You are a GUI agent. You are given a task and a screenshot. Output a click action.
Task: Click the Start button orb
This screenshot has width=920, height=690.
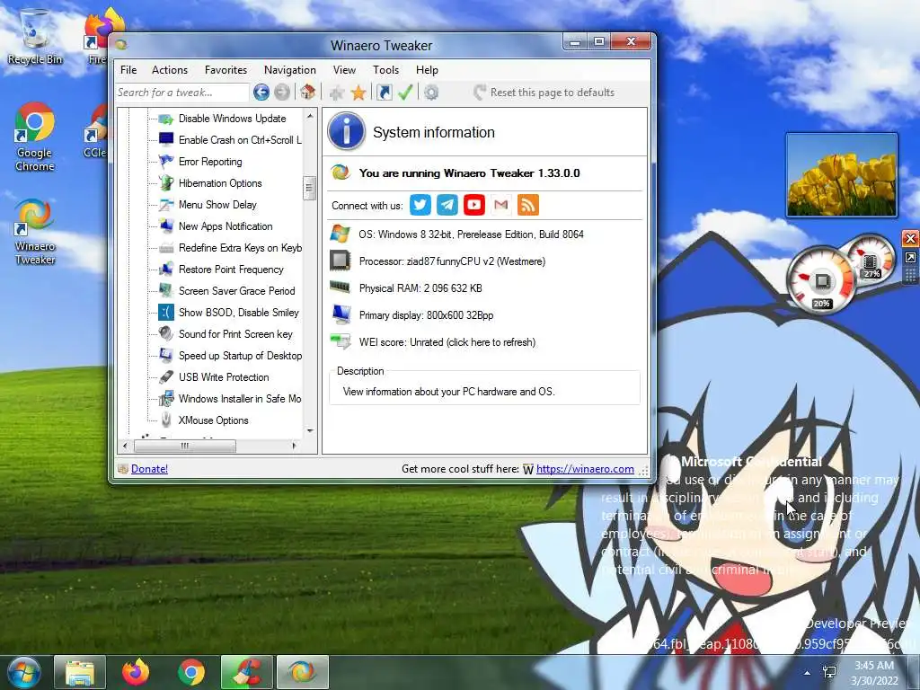point(22,673)
